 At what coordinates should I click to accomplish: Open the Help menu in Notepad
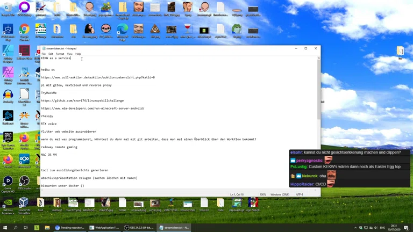78,54
